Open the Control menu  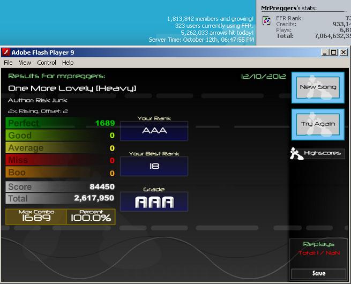[47, 63]
